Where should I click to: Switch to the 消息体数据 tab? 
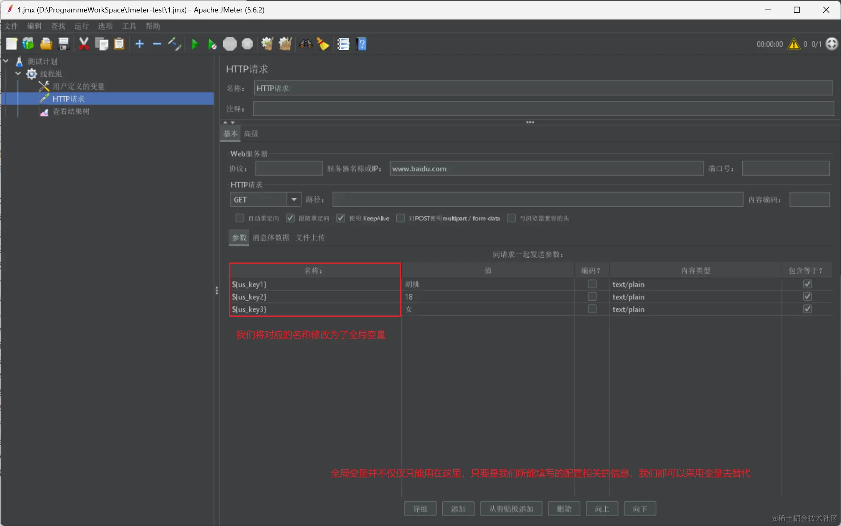tap(271, 238)
